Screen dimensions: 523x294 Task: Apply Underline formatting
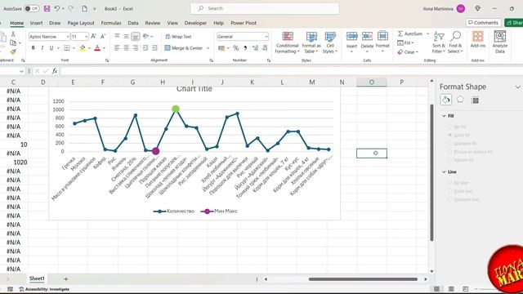(51, 48)
